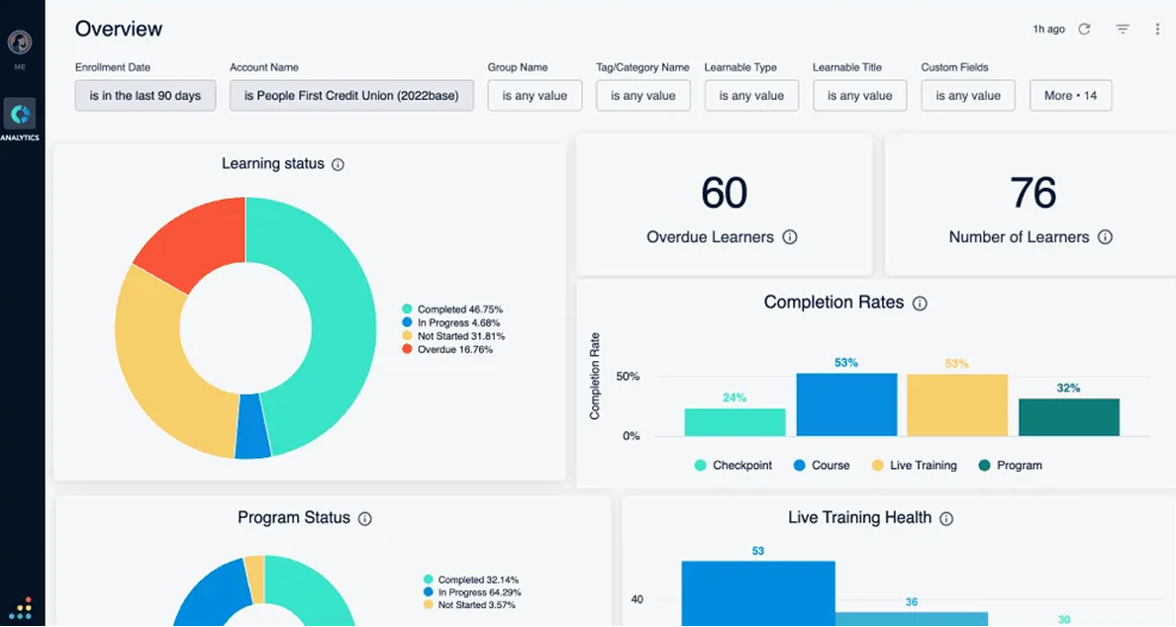The height and width of the screenshot is (627, 1176).
Task: Open the Learnable Type filter
Action: tap(751, 96)
